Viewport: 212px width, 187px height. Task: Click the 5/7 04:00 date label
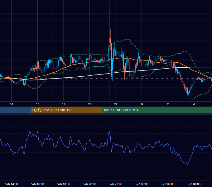[x=194, y=184]
